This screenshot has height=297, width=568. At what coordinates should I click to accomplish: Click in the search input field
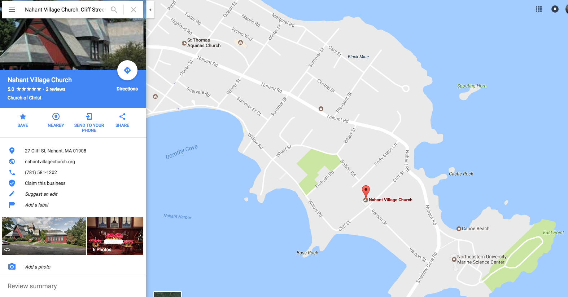click(x=65, y=10)
